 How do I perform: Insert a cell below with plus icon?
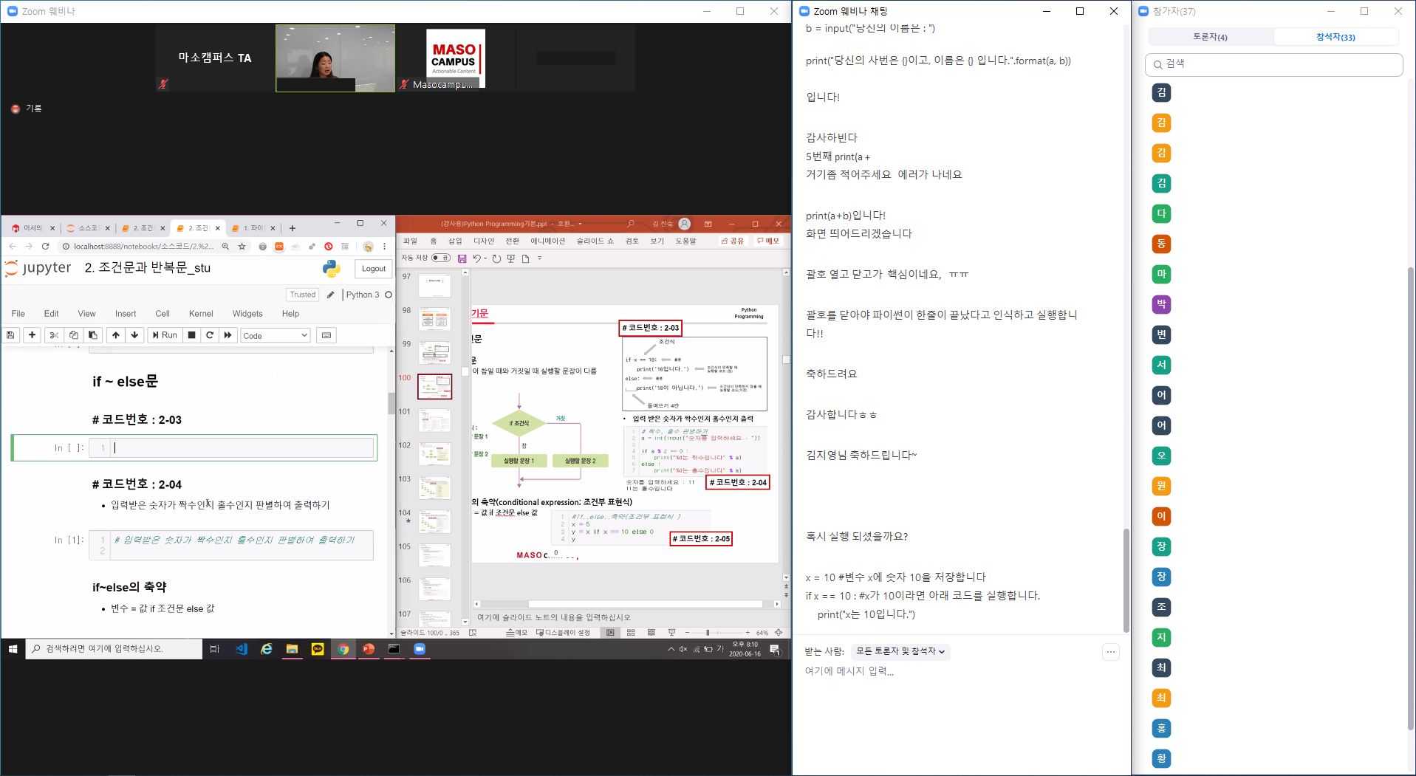32,335
